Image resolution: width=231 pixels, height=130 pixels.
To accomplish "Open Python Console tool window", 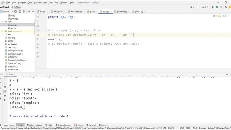I will point(63,125).
